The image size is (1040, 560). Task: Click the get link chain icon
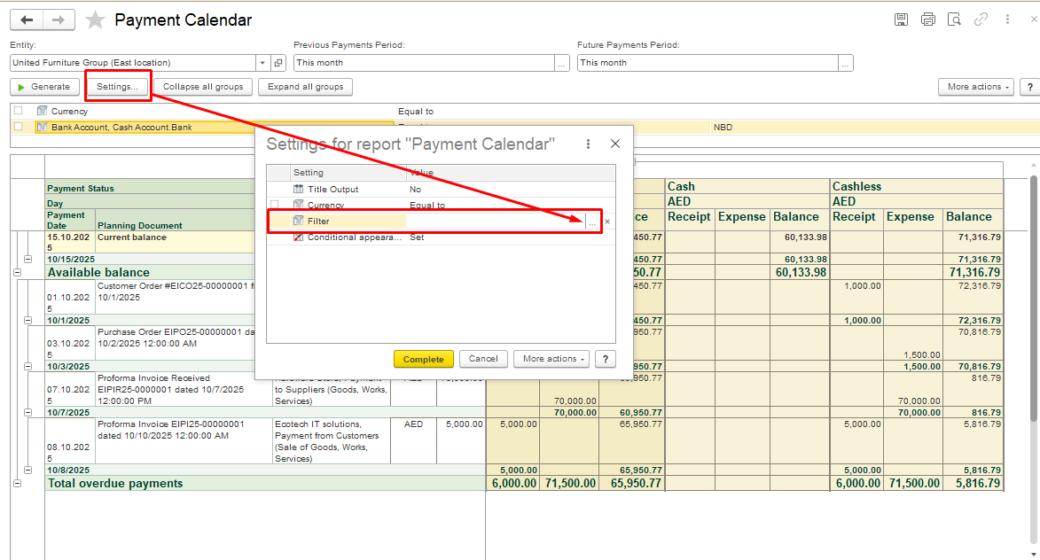point(981,19)
